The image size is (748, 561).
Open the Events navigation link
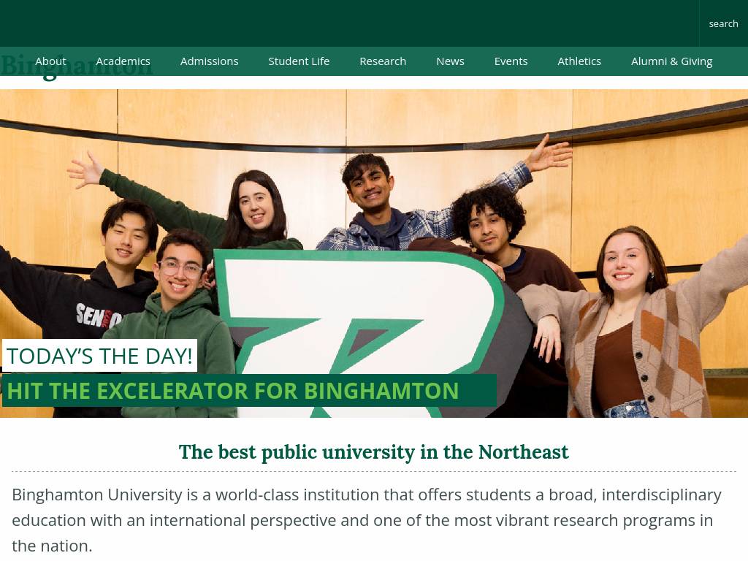pos(511,61)
